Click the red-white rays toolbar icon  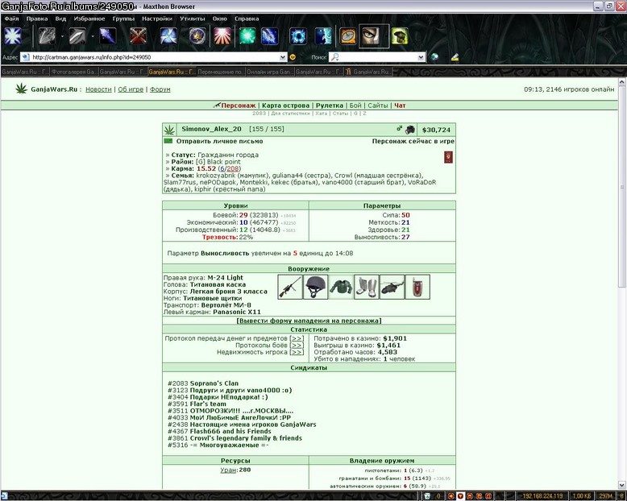coord(222,36)
